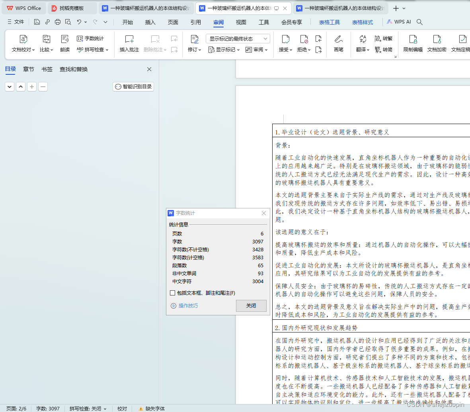Open the 章节 tab in side pane

tap(29, 69)
